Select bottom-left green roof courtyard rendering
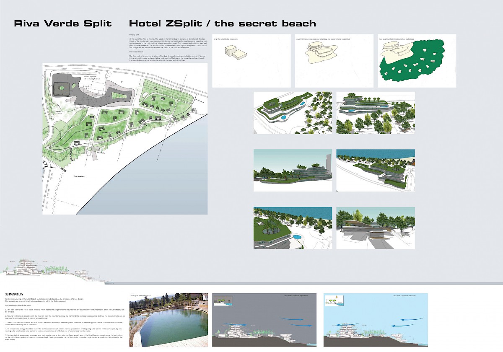The height and width of the screenshot is (352, 503). click(293, 228)
